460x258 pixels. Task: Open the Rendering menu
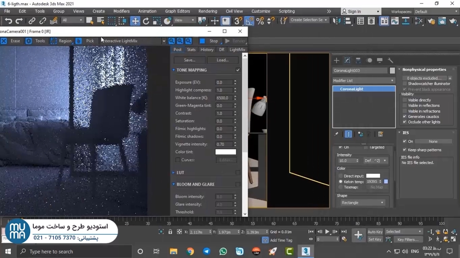(208, 11)
